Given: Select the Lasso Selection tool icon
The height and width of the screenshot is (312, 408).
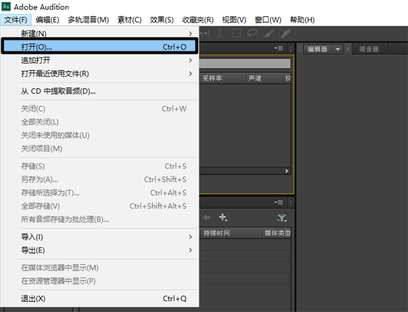Looking at the screenshot, I should pyautogui.click(x=252, y=34).
